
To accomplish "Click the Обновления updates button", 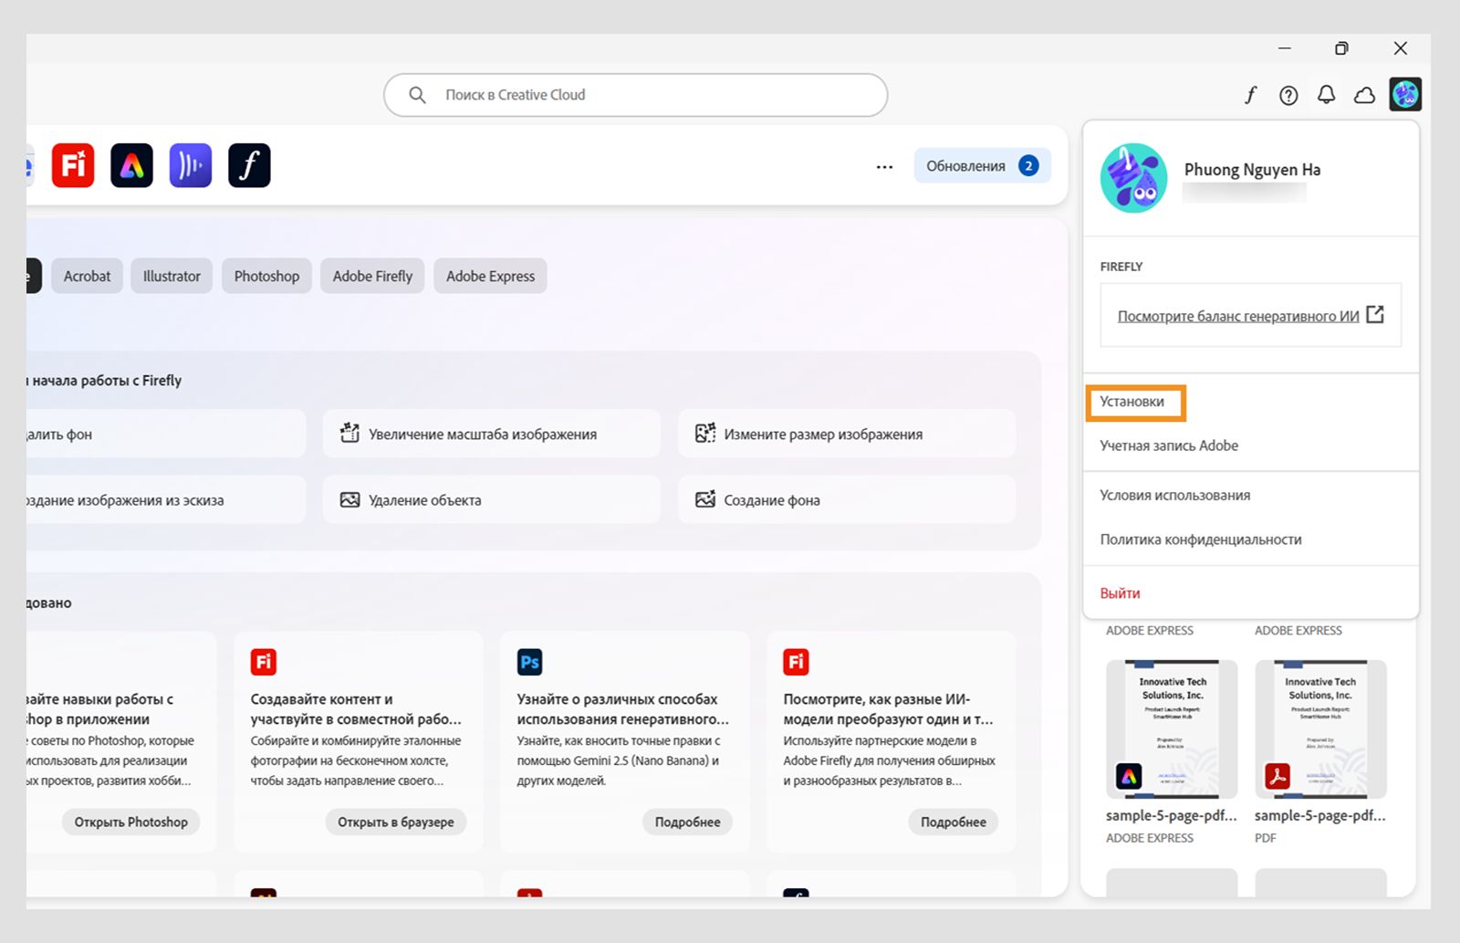I will tap(982, 166).
